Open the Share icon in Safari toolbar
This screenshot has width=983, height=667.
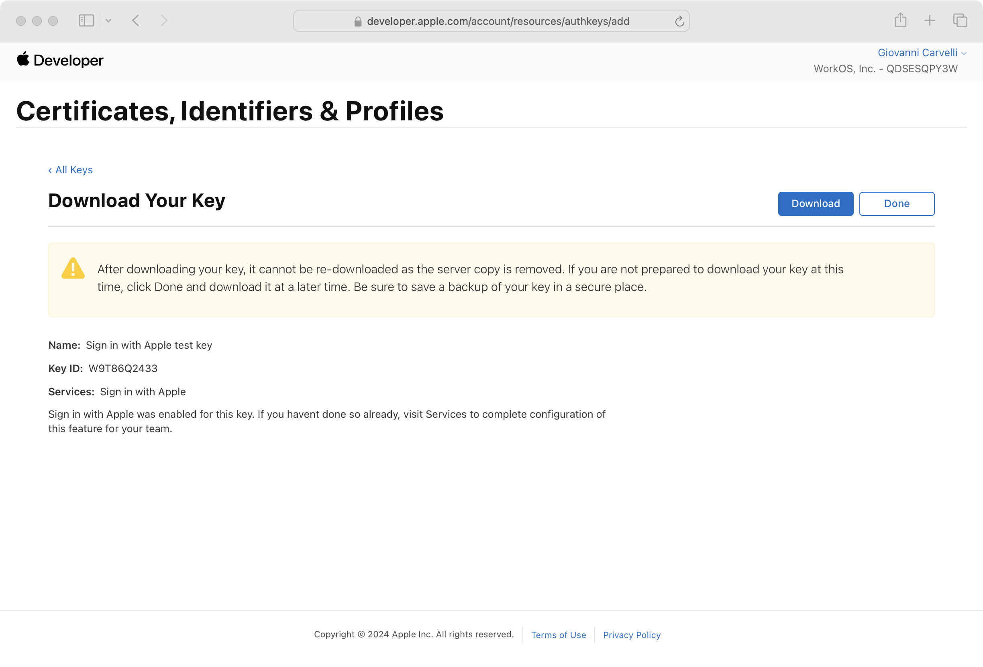900,20
